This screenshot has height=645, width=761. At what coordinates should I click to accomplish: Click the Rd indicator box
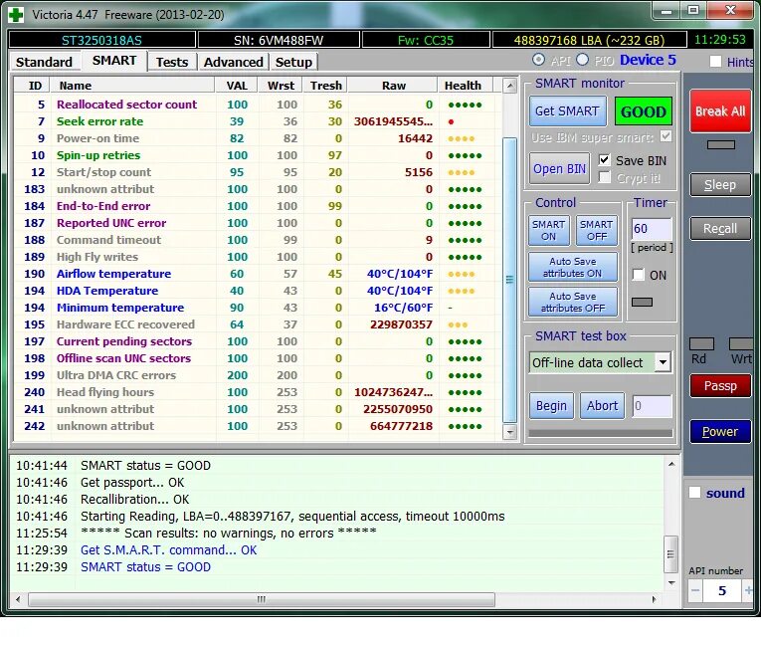point(701,343)
